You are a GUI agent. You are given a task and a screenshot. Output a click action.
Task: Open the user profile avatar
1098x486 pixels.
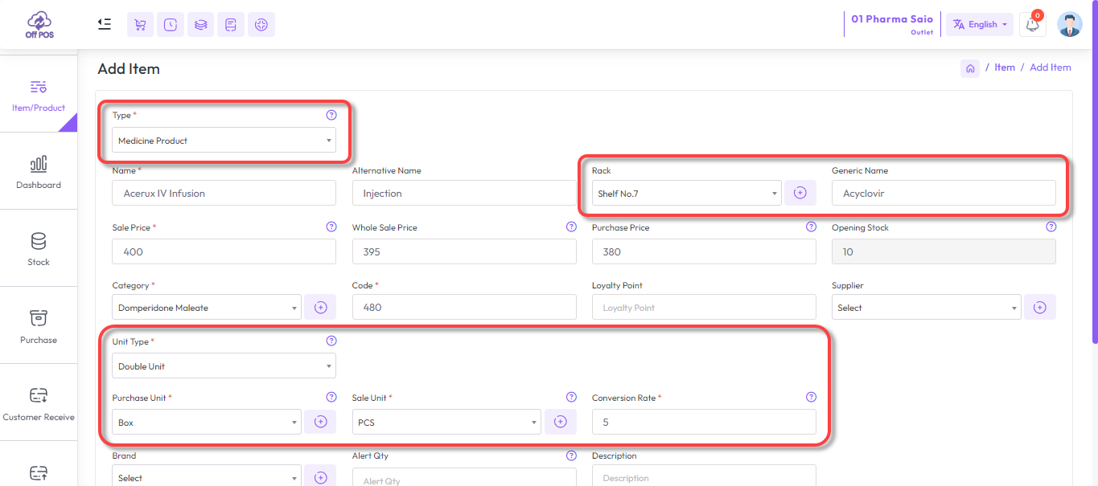[1070, 25]
